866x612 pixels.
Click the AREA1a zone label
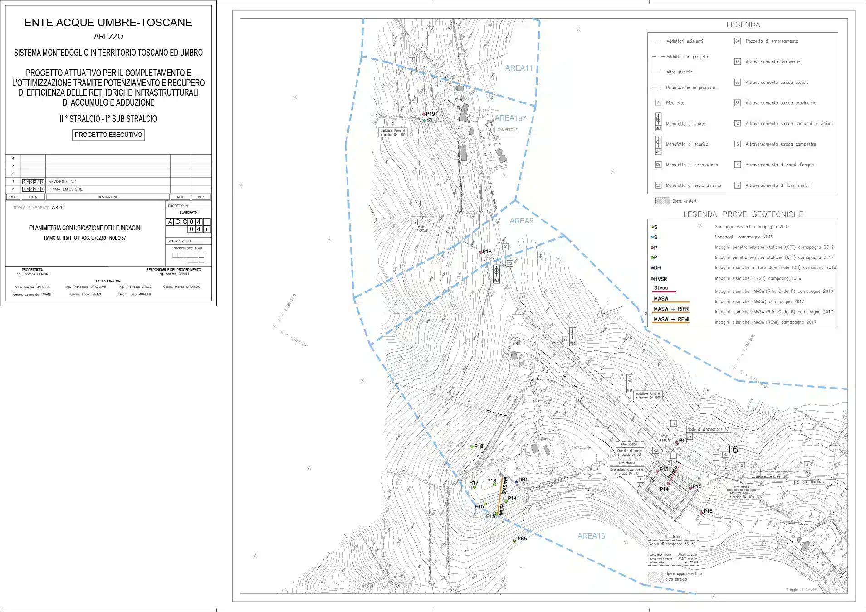(509, 118)
